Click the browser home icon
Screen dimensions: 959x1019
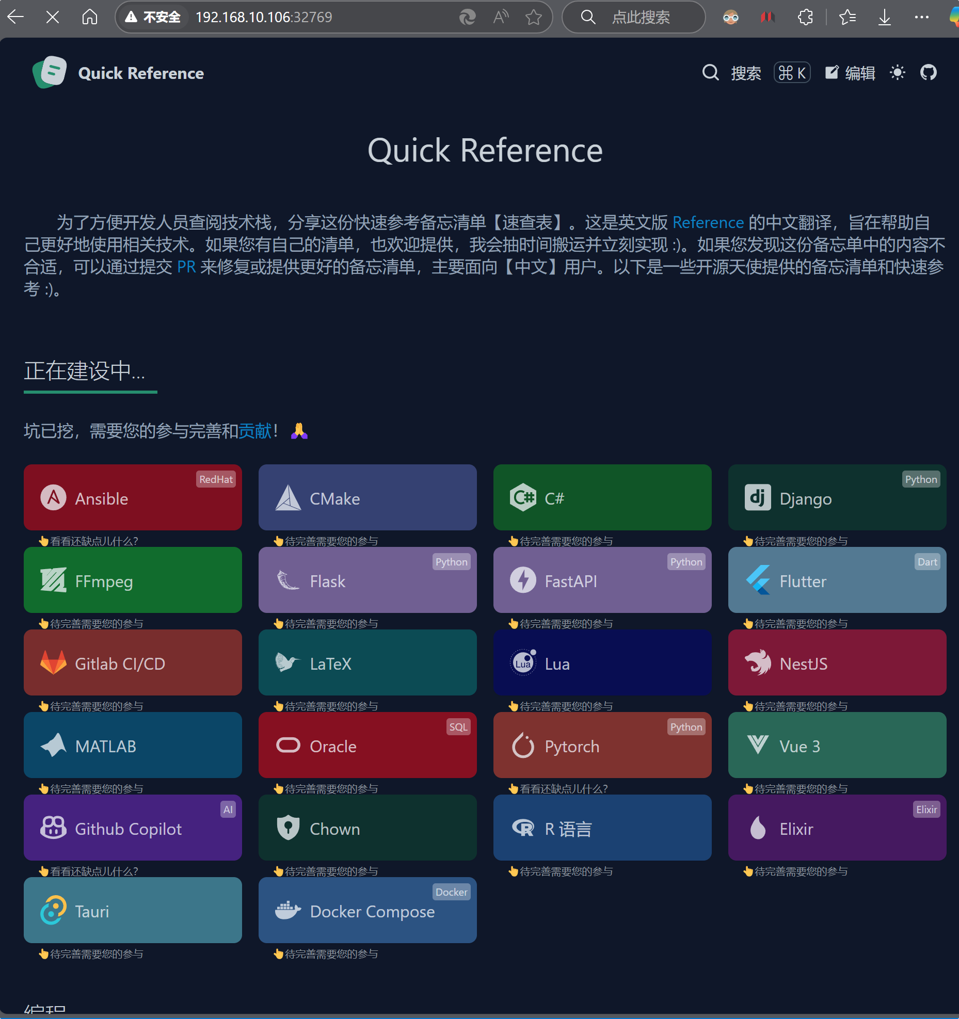coord(89,17)
